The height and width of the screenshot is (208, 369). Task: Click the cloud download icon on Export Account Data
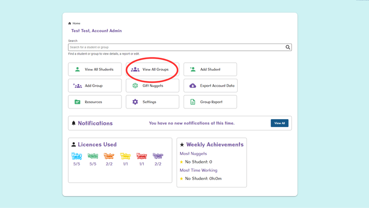tap(193, 86)
